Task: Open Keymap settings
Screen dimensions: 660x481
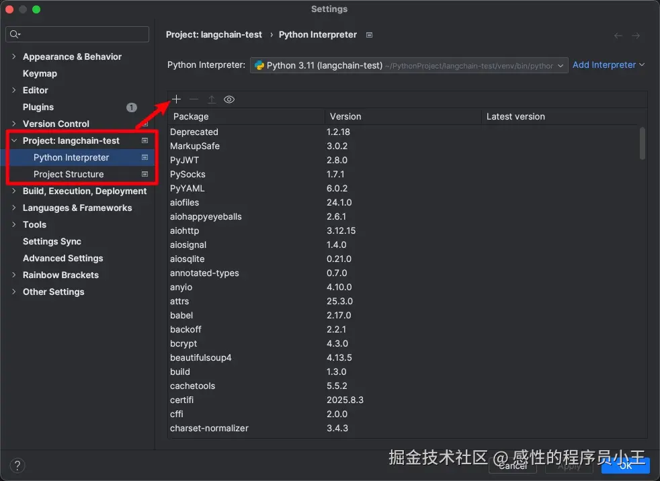Action: pos(40,74)
